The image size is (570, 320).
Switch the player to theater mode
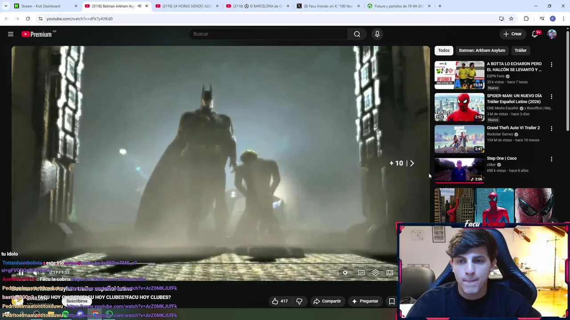tap(390, 273)
